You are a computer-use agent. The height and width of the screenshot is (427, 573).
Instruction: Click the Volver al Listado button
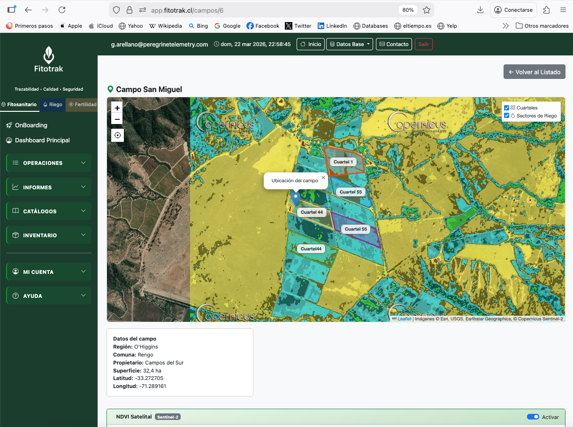click(534, 71)
